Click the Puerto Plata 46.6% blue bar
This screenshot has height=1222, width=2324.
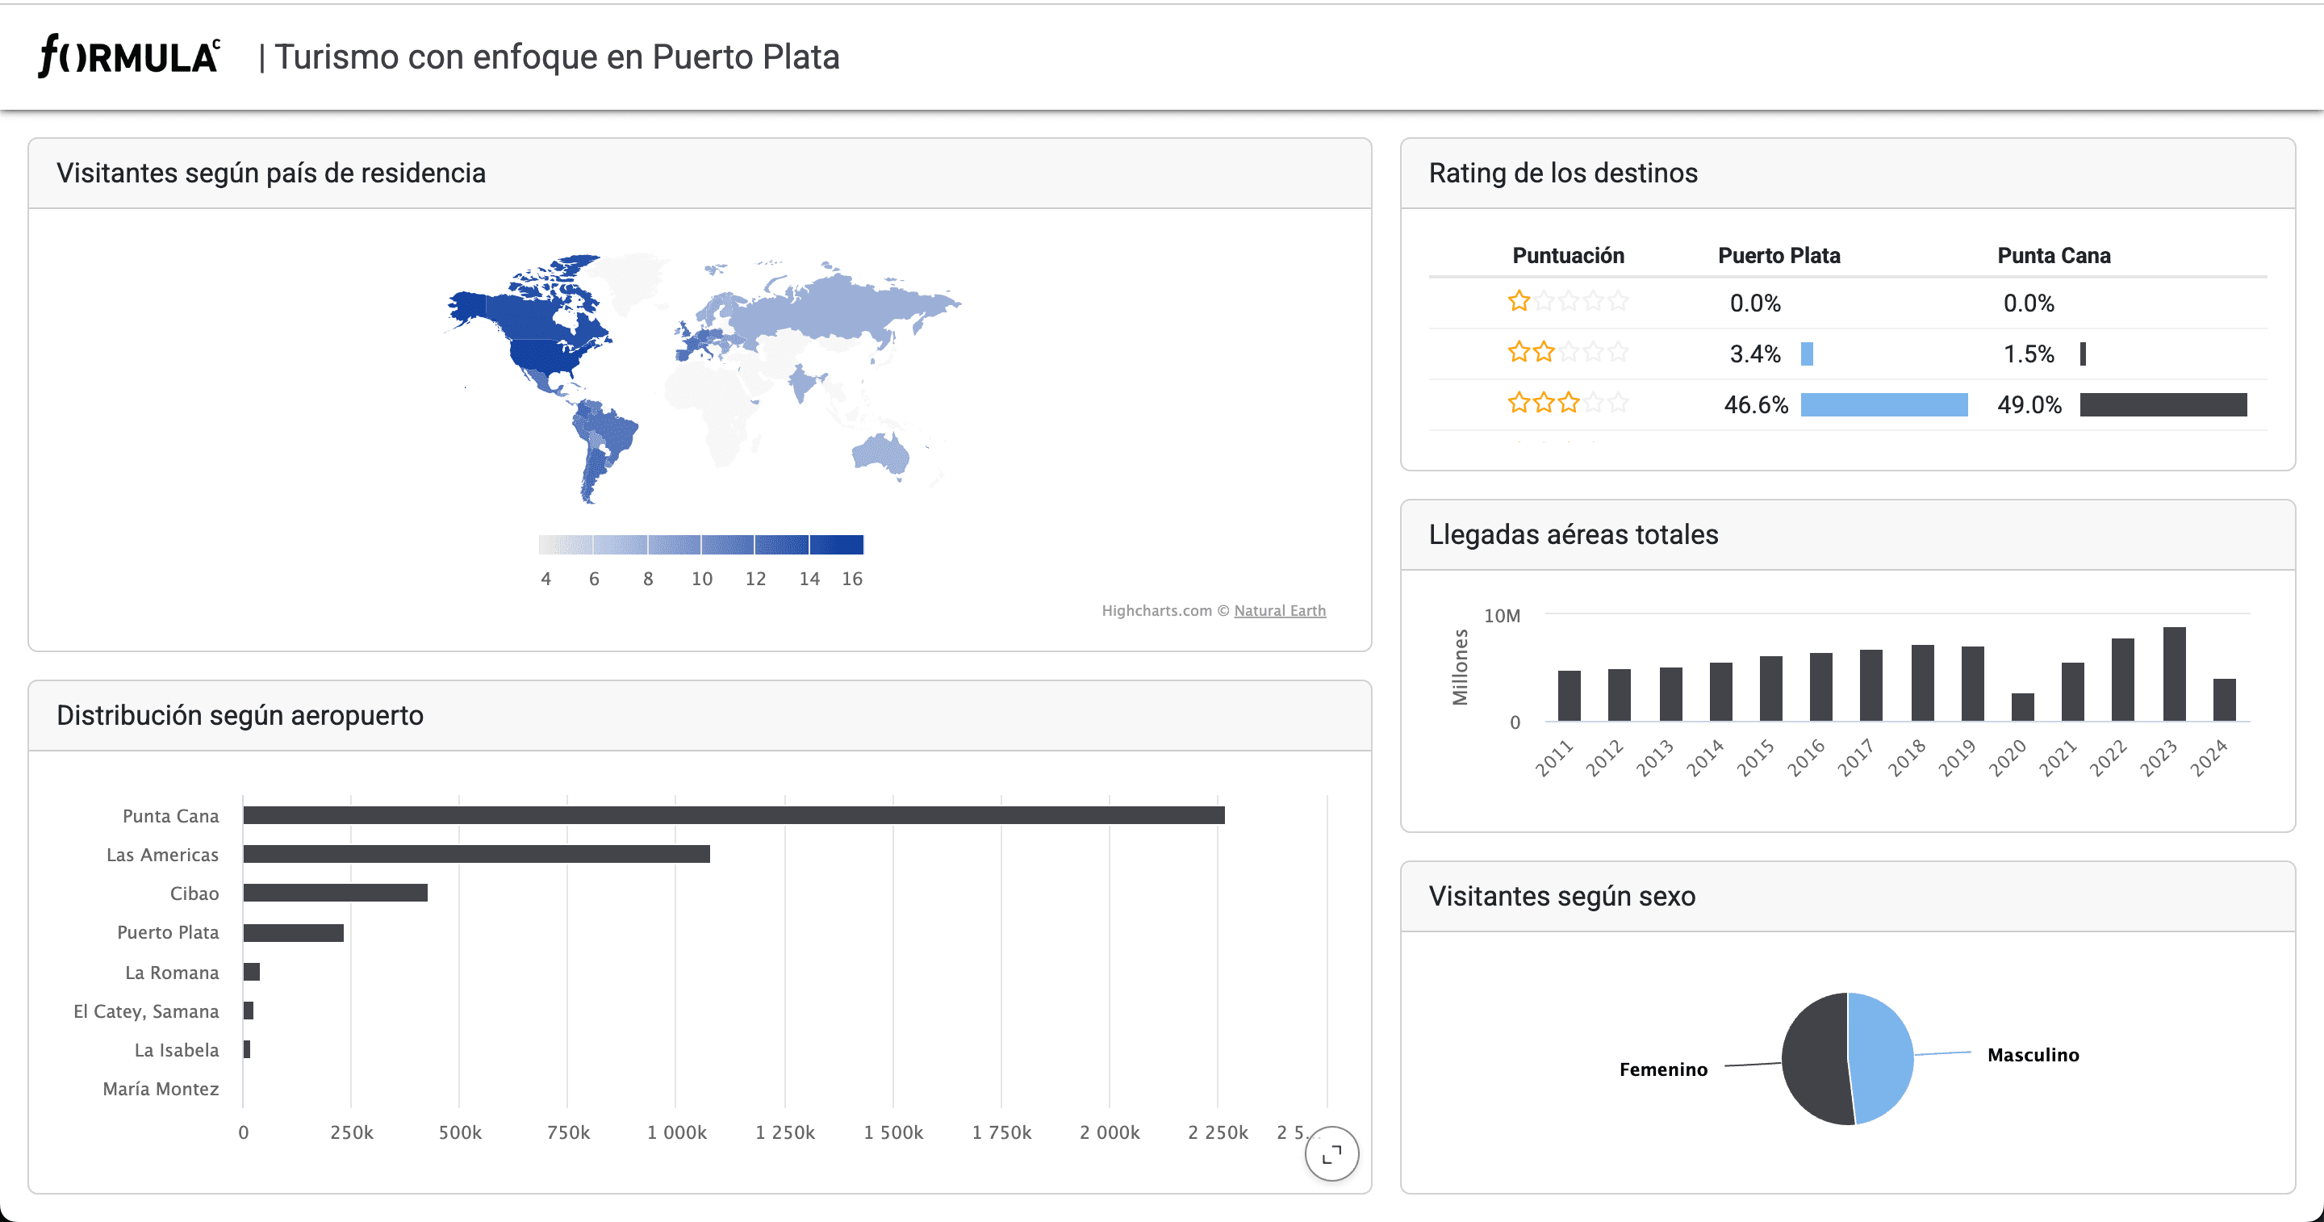pos(1883,404)
